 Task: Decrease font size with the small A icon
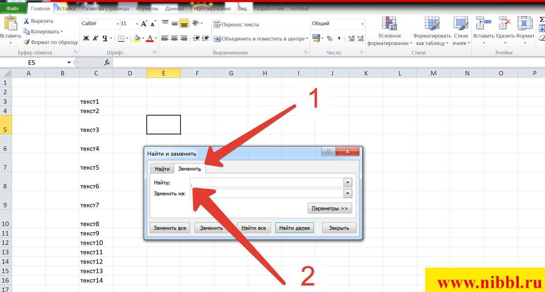point(153,24)
